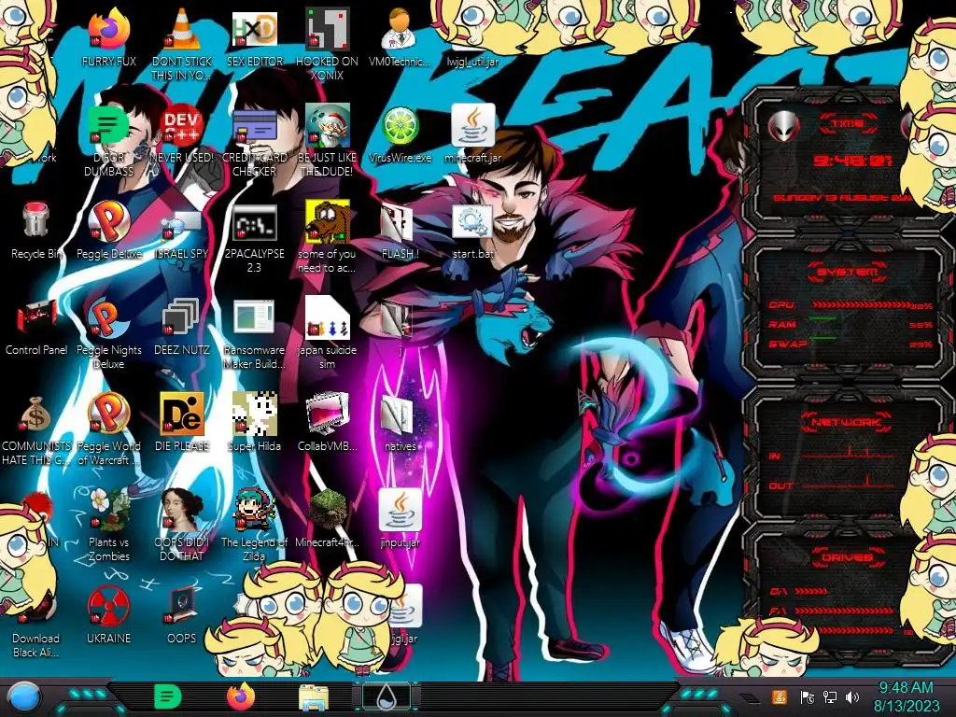Screen dimensions: 956x717
Task: Launch Firefox from the taskbar
Action: click(x=241, y=696)
